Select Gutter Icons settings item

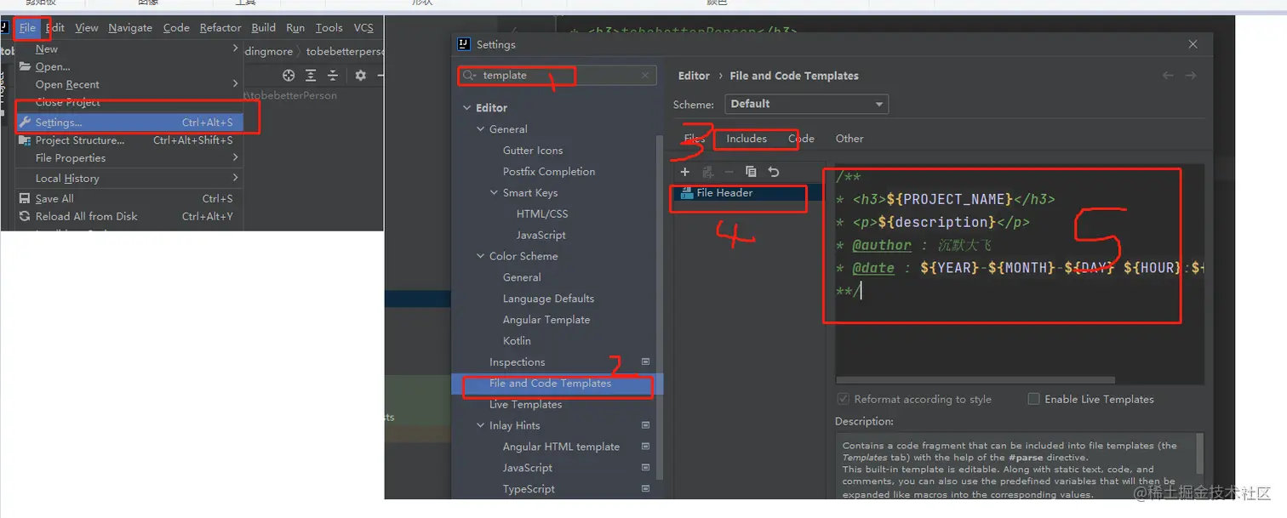coord(533,151)
